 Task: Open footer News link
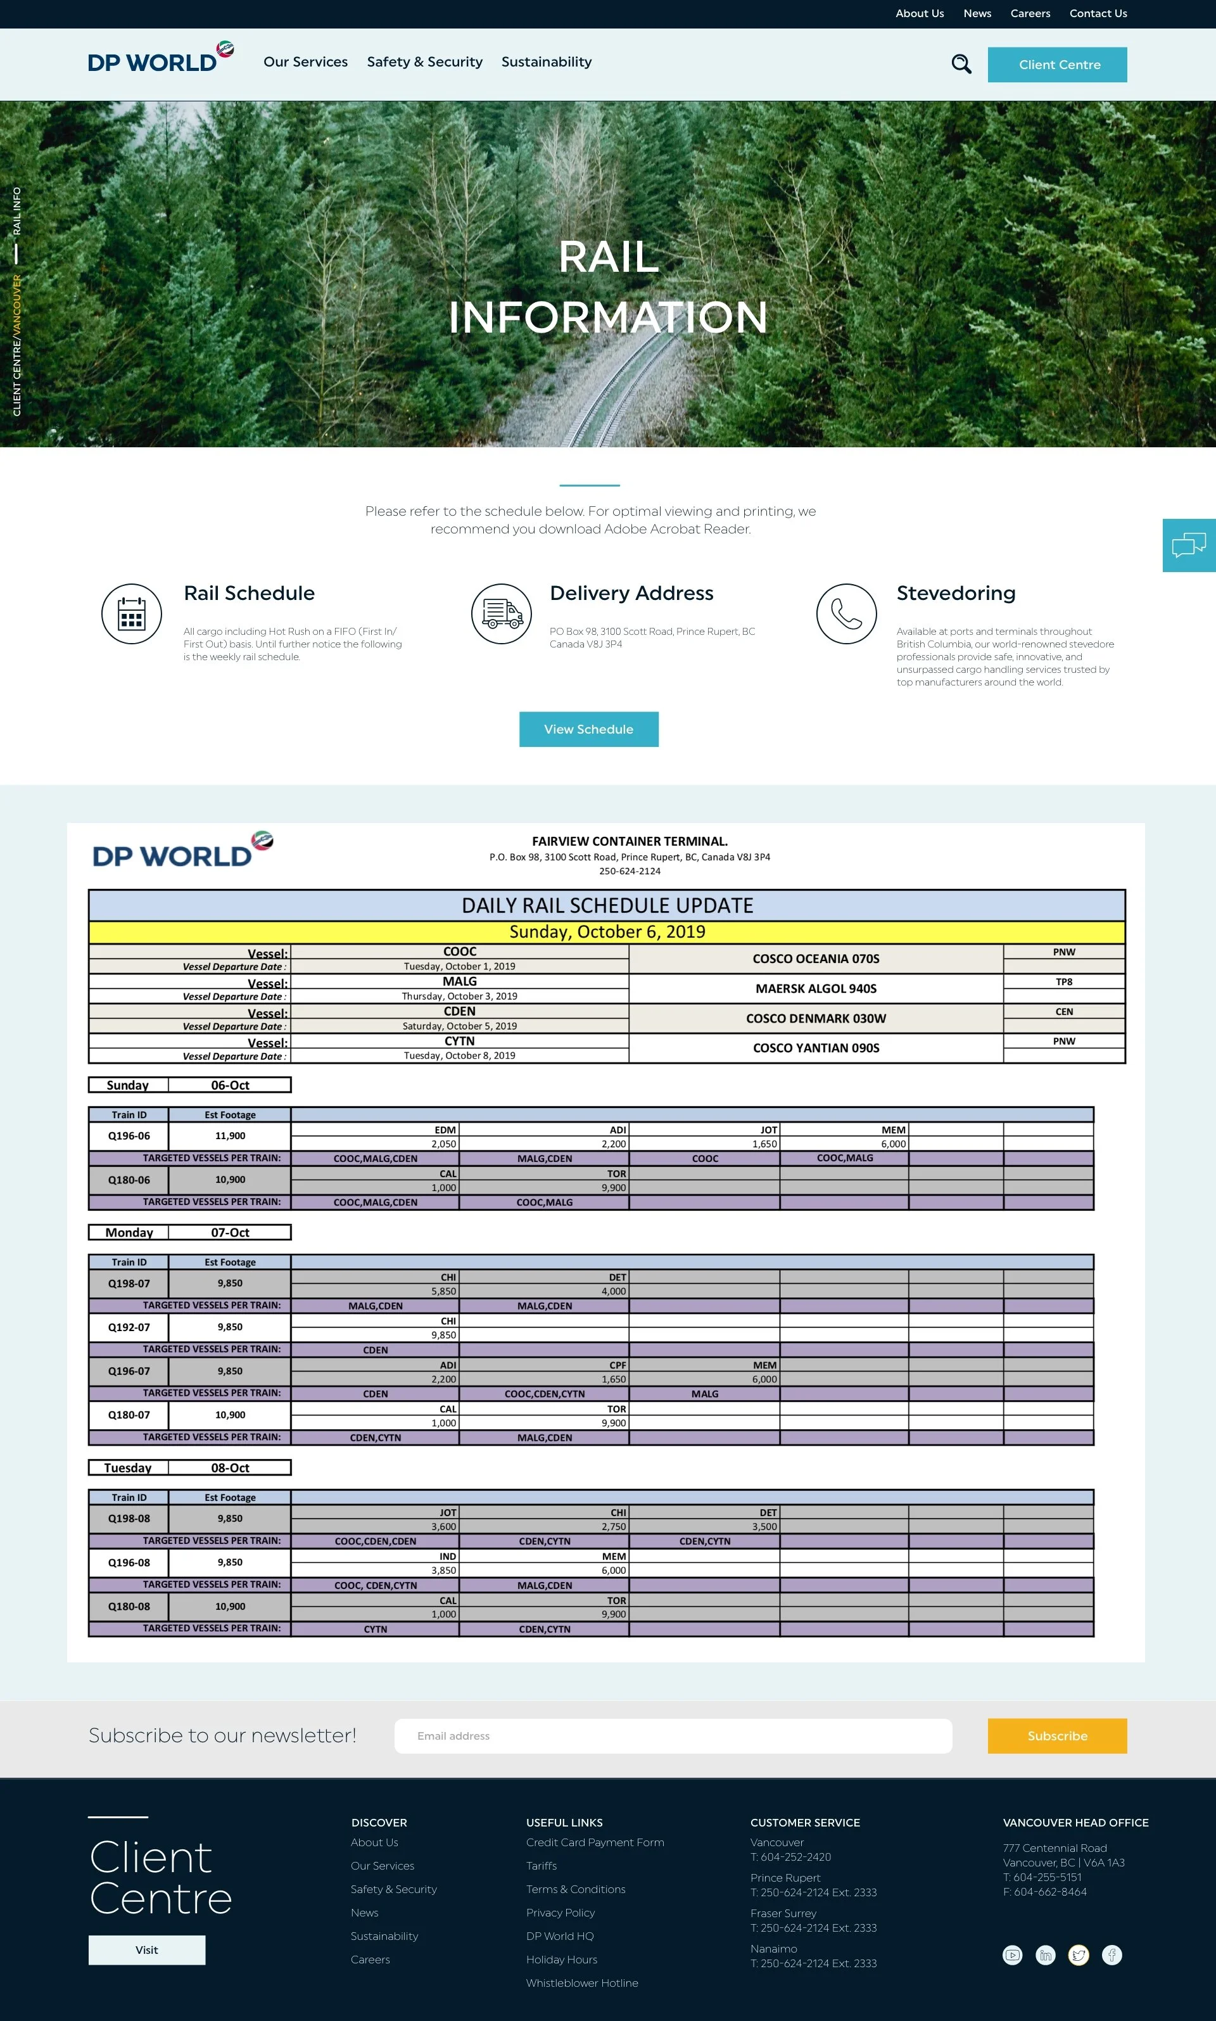click(365, 1913)
